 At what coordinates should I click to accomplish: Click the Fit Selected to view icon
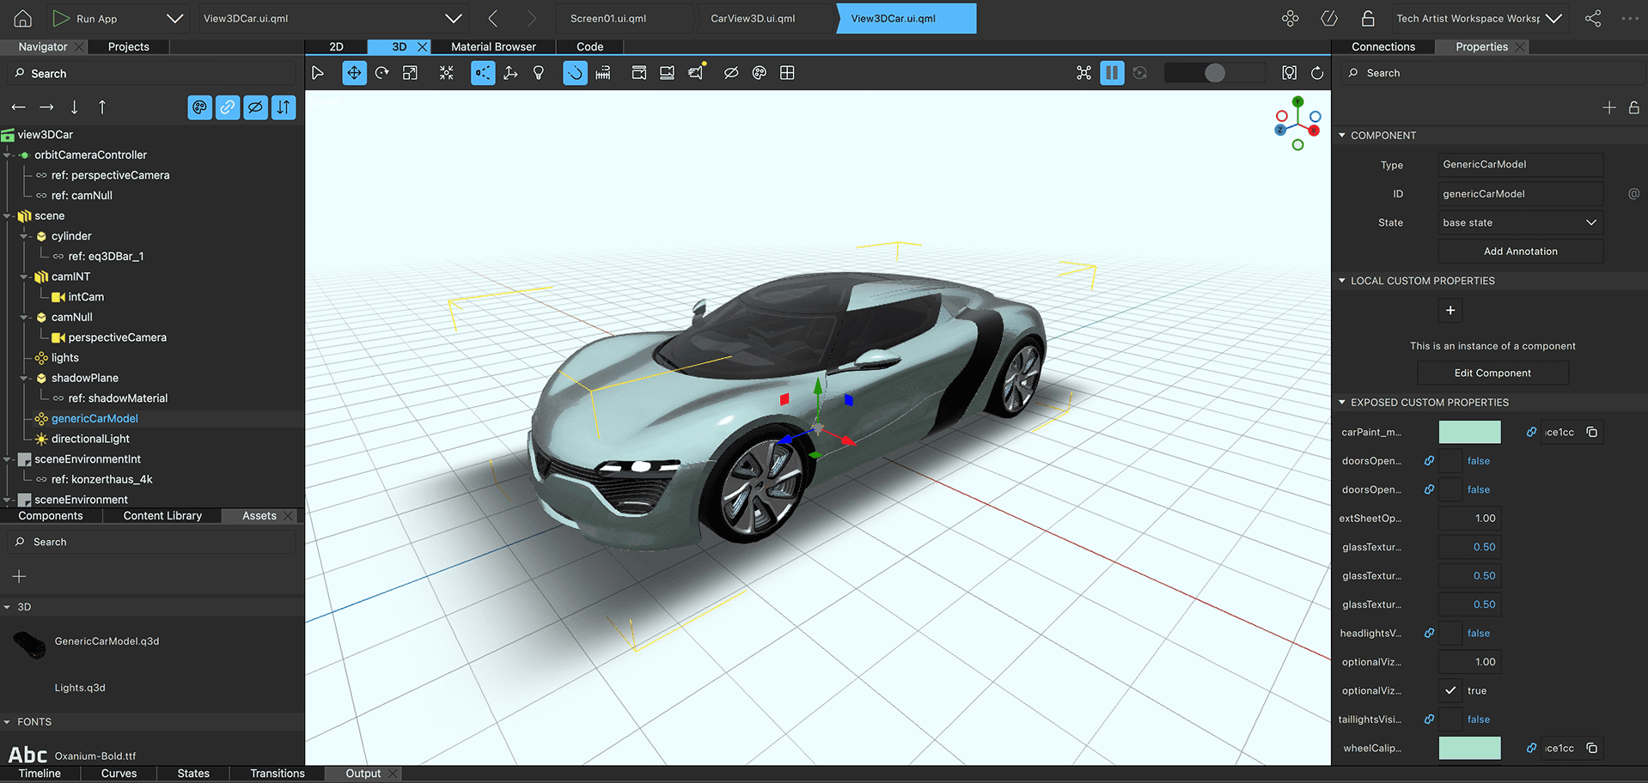(447, 73)
